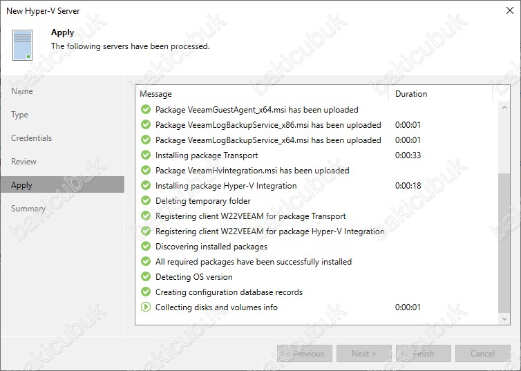Image resolution: width=521 pixels, height=371 pixels.
Task: Click 0:00:18 duration for Hyper-V Integration install
Action: [x=408, y=186]
